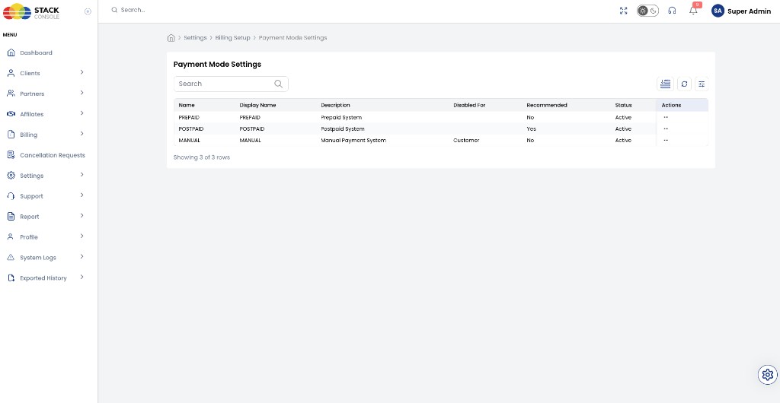Collapse sidebar using the pin icon
This screenshot has width=780, height=403.
[88, 11]
